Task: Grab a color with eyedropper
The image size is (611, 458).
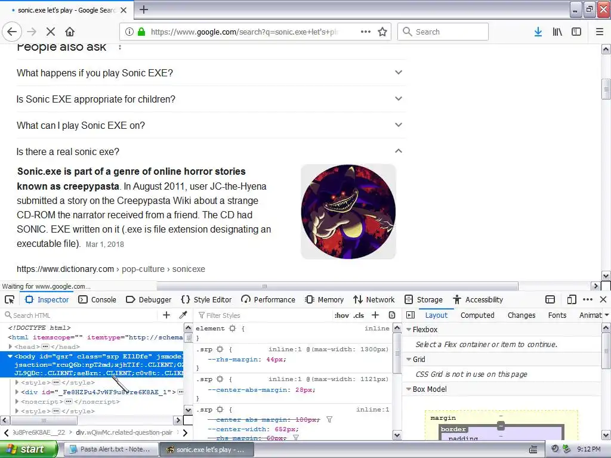Action: pyautogui.click(x=183, y=315)
